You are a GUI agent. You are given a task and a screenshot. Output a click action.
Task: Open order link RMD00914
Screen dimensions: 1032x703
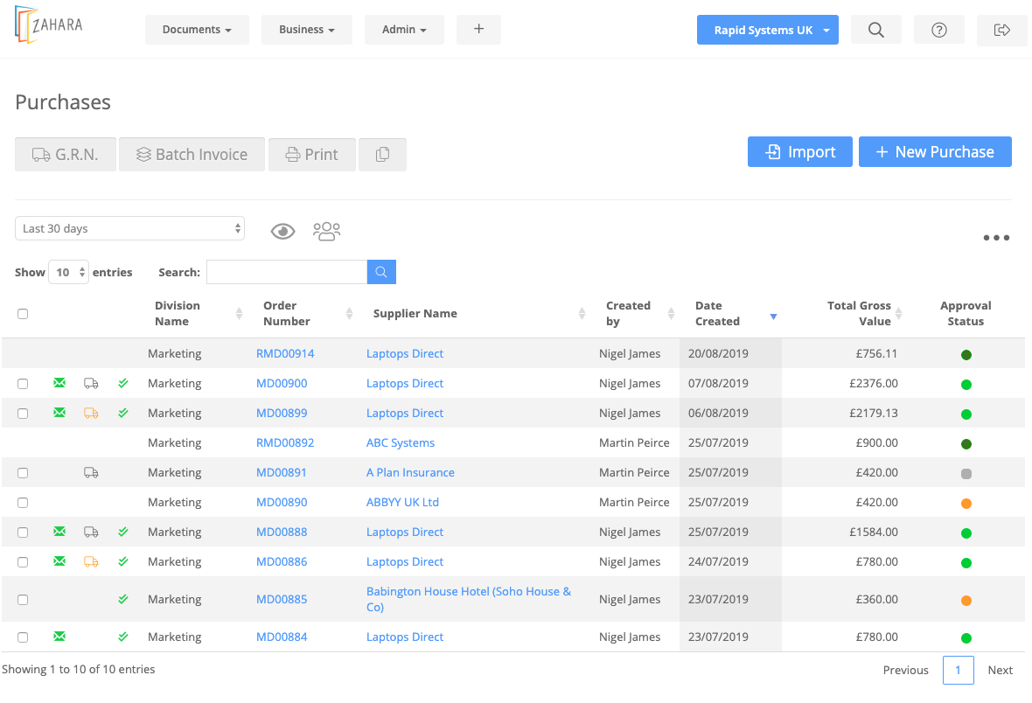coord(285,353)
